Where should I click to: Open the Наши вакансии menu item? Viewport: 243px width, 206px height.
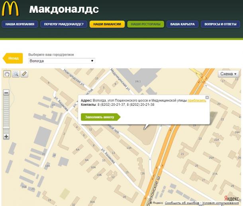tap(107, 24)
